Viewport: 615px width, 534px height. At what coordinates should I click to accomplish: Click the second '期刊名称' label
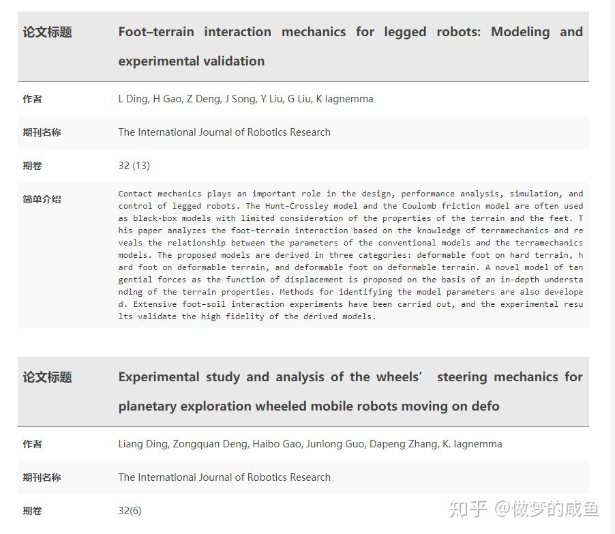click(42, 477)
